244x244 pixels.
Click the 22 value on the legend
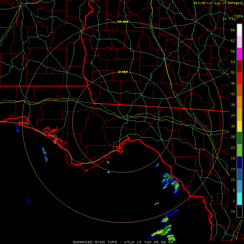(x=233, y=147)
